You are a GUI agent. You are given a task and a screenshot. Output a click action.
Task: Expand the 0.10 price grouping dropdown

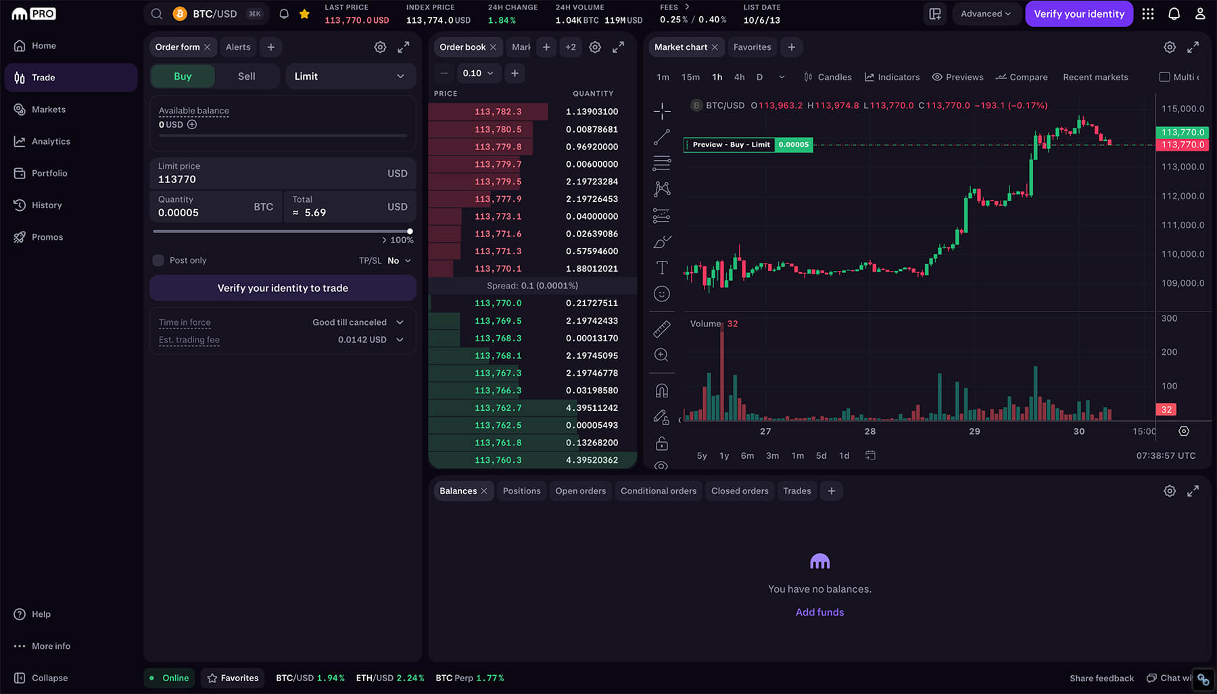(x=477, y=73)
